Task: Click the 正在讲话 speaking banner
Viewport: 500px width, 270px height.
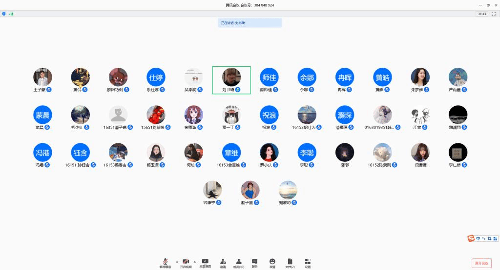Action: click(250, 23)
